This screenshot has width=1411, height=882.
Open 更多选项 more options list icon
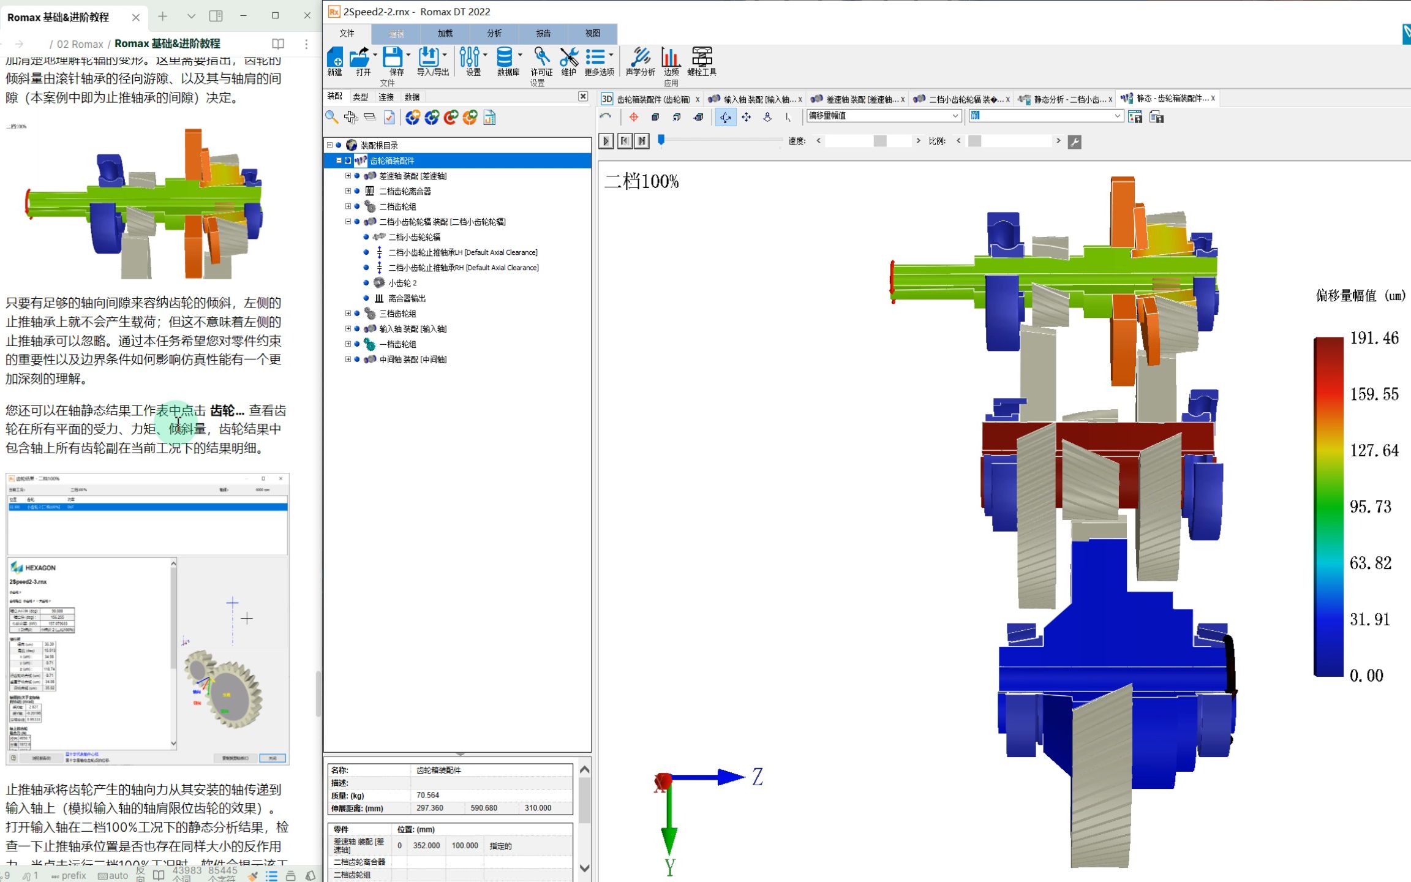pyautogui.click(x=595, y=57)
